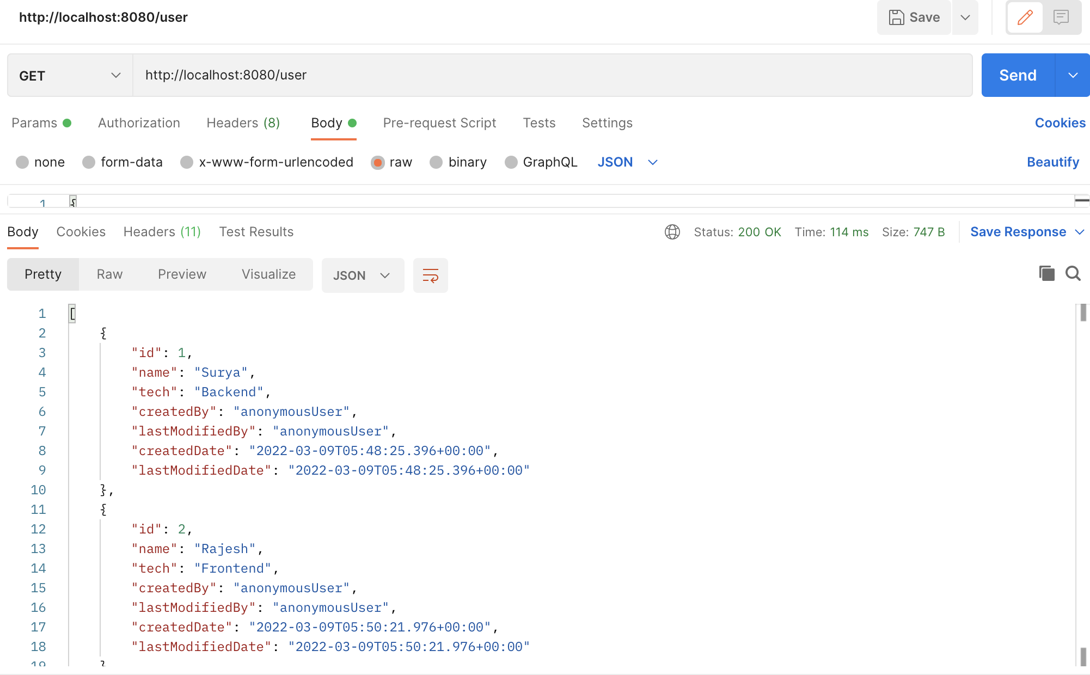
Task: Open the request rename pencil icon
Action: coord(1025,17)
